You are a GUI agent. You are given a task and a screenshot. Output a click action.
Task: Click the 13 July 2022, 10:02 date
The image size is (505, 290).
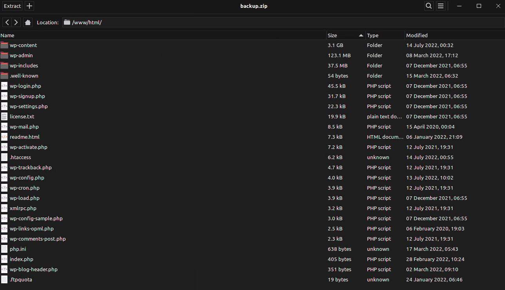coord(430,178)
